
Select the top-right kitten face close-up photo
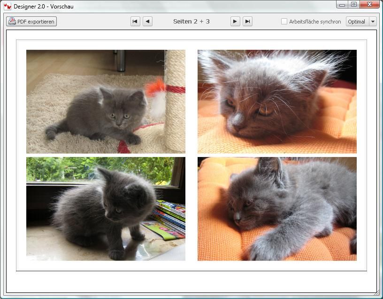click(x=277, y=102)
